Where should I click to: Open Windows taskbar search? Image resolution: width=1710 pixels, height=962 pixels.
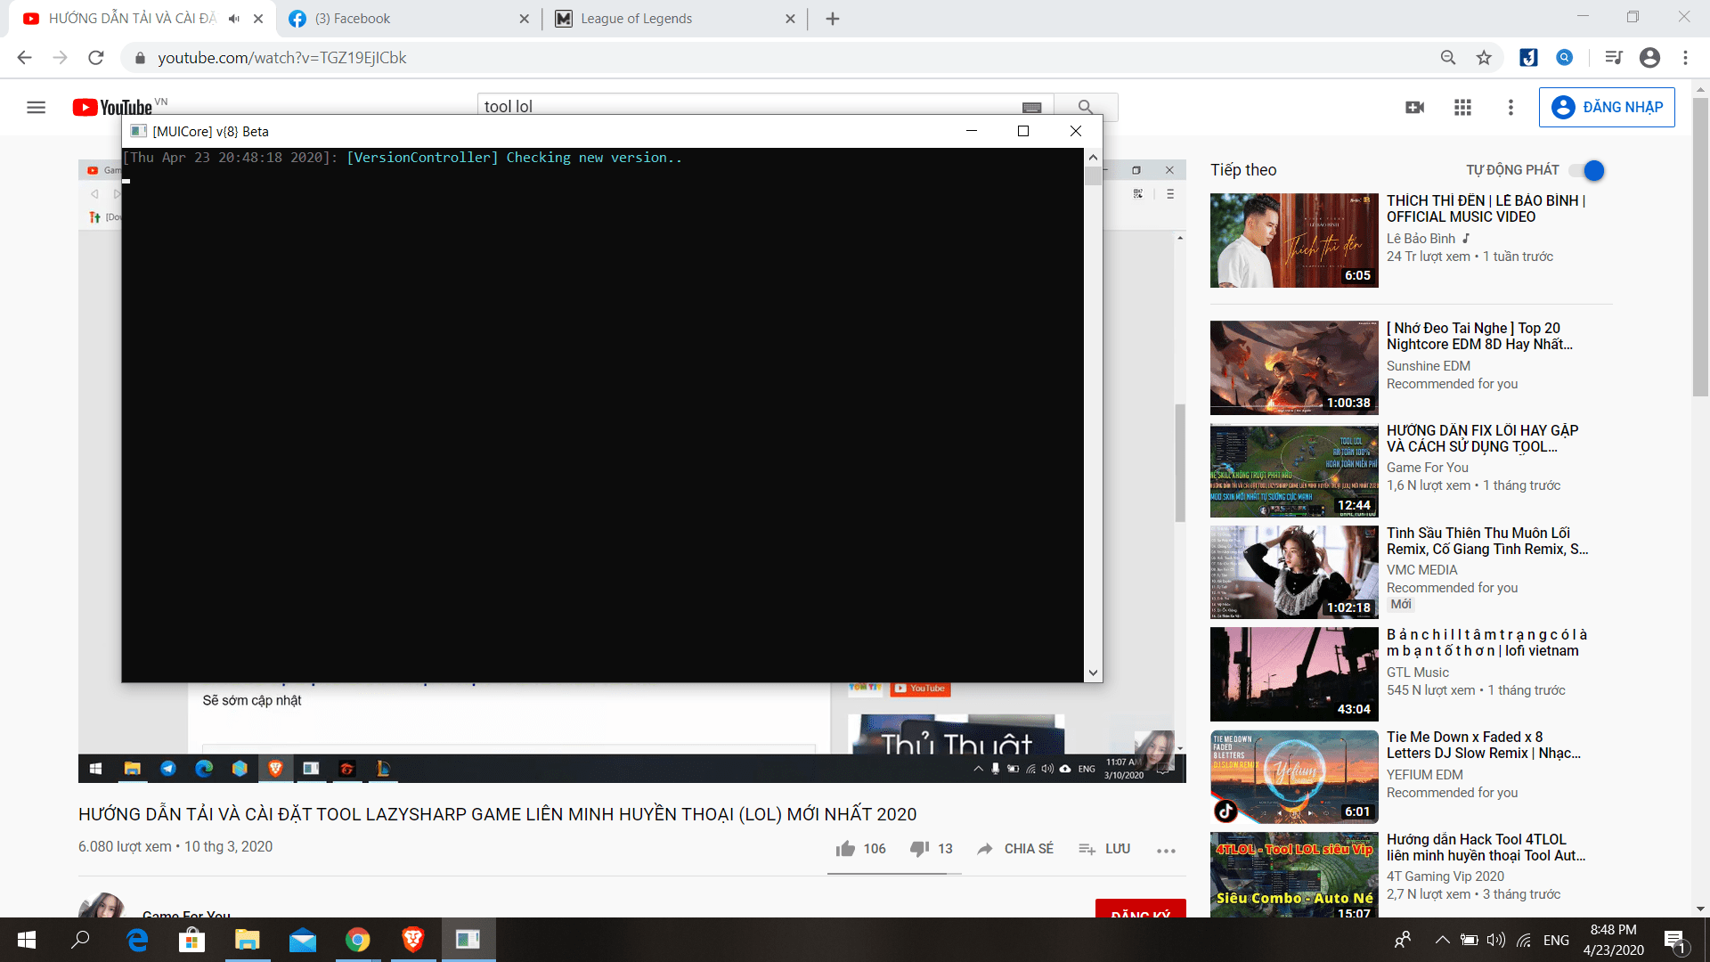click(x=81, y=940)
